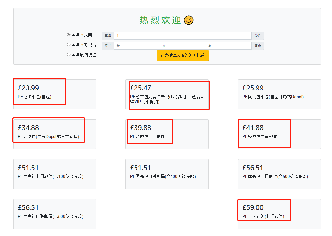Click the 高 height input field

tap(229, 46)
